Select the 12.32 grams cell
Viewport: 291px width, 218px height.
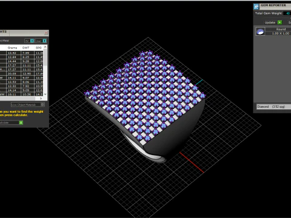(x=13, y=86)
